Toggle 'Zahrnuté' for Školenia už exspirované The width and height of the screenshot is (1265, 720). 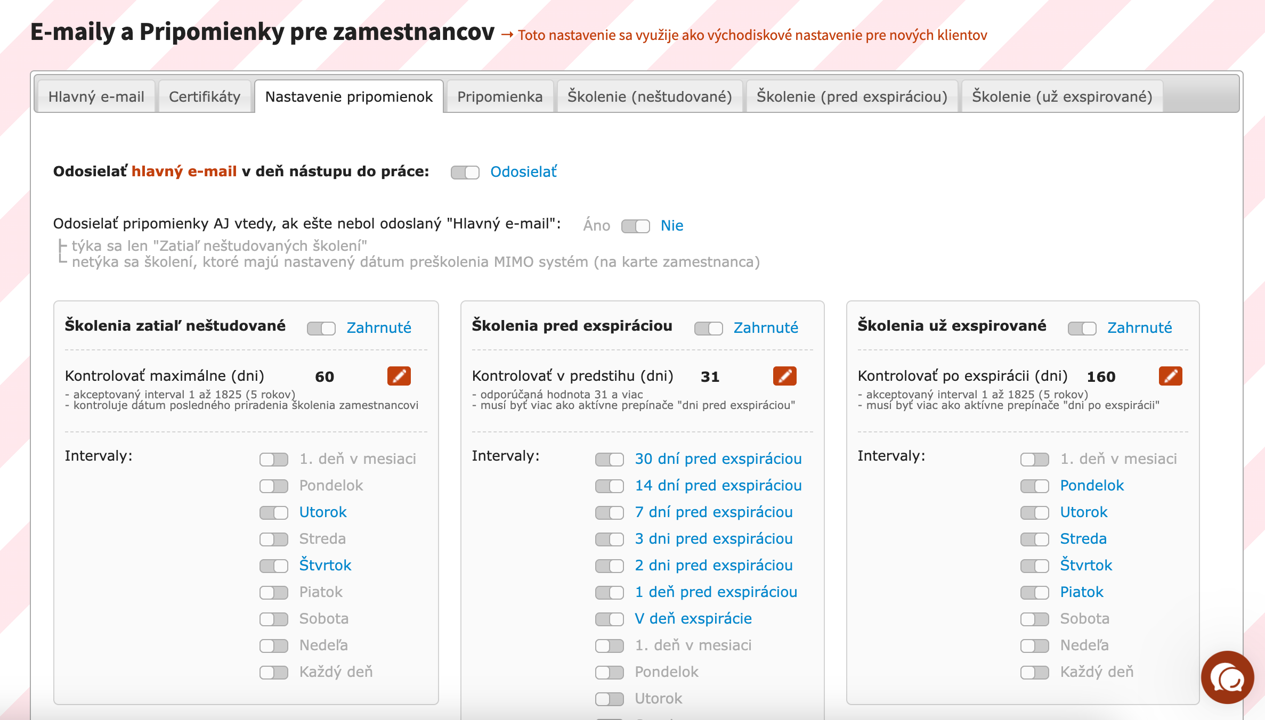pos(1082,329)
